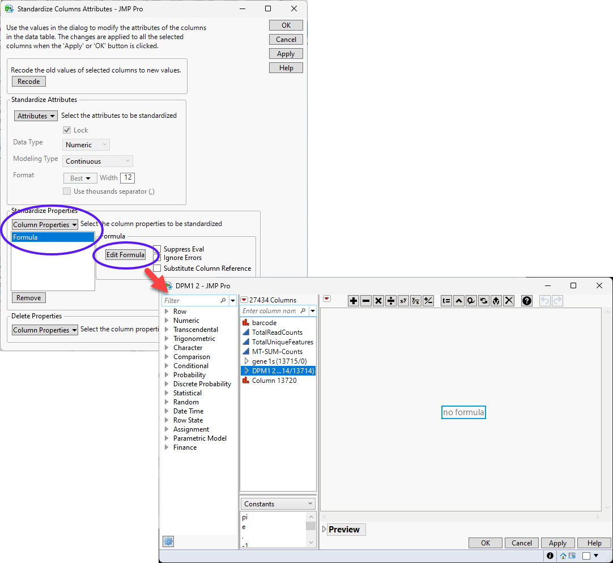Expand the gene 1s column group
The image size is (613, 563).
click(x=246, y=361)
